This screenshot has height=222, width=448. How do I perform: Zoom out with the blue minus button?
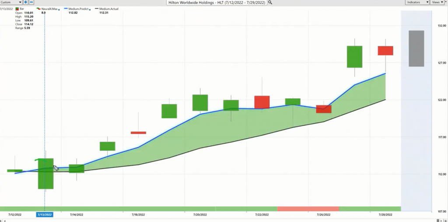coord(31,2)
